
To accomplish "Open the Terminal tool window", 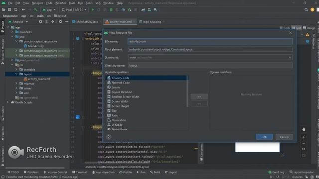I will [x=80, y=172].
